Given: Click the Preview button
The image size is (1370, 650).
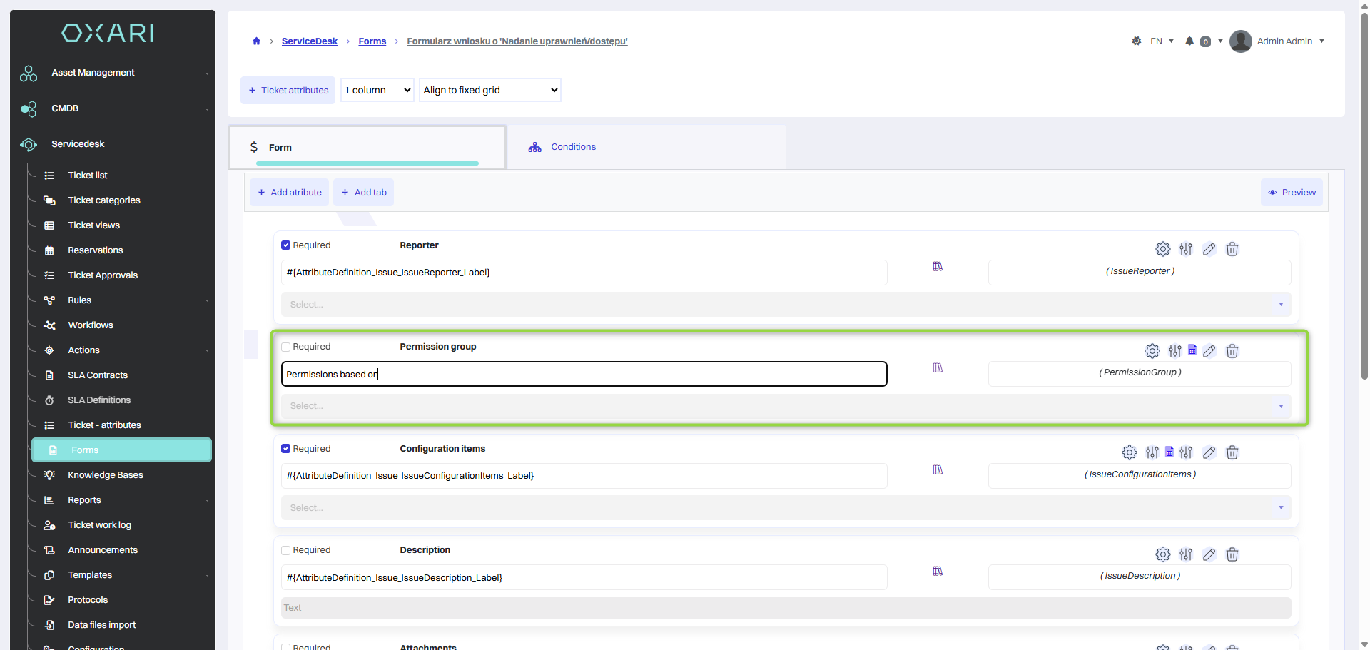Looking at the screenshot, I should [x=1292, y=193].
